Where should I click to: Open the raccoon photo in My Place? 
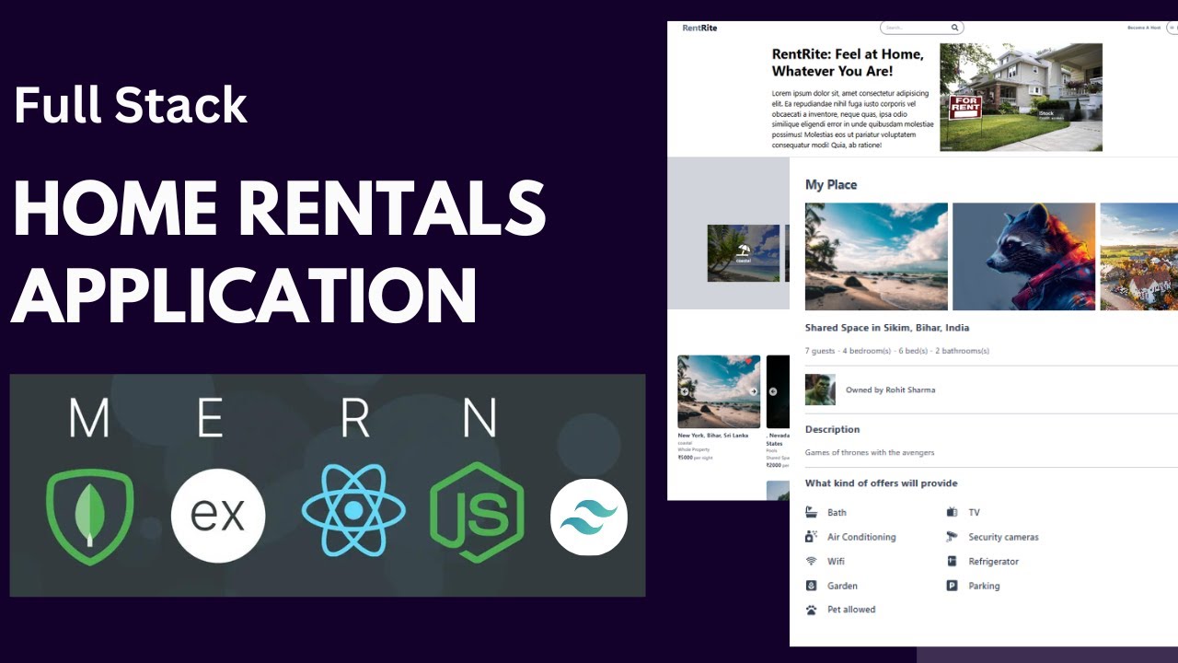1023,257
